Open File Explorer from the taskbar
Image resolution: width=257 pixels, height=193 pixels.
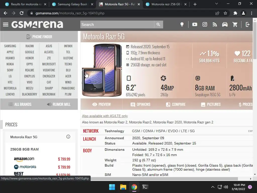pyautogui.click(x=123, y=187)
